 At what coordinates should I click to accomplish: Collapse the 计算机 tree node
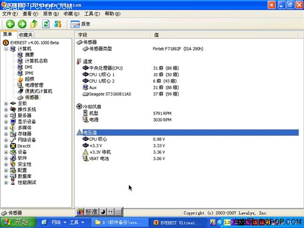click(x=6, y=49)
